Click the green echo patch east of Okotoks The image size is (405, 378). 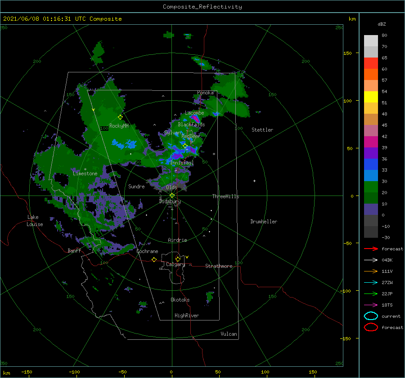(209, 297)
